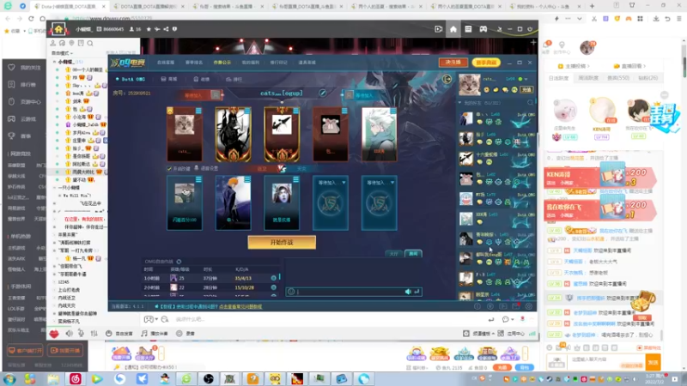Open the info icon in platform bottom bar
This screenshot has width=687, height=386.
click(477, 306)
